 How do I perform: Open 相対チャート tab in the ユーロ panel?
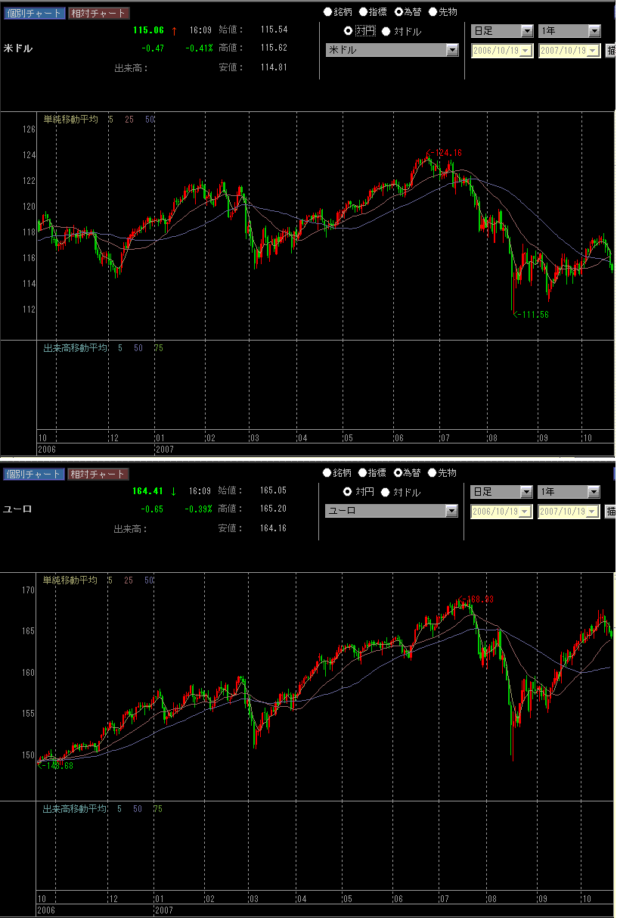[98, 474]
